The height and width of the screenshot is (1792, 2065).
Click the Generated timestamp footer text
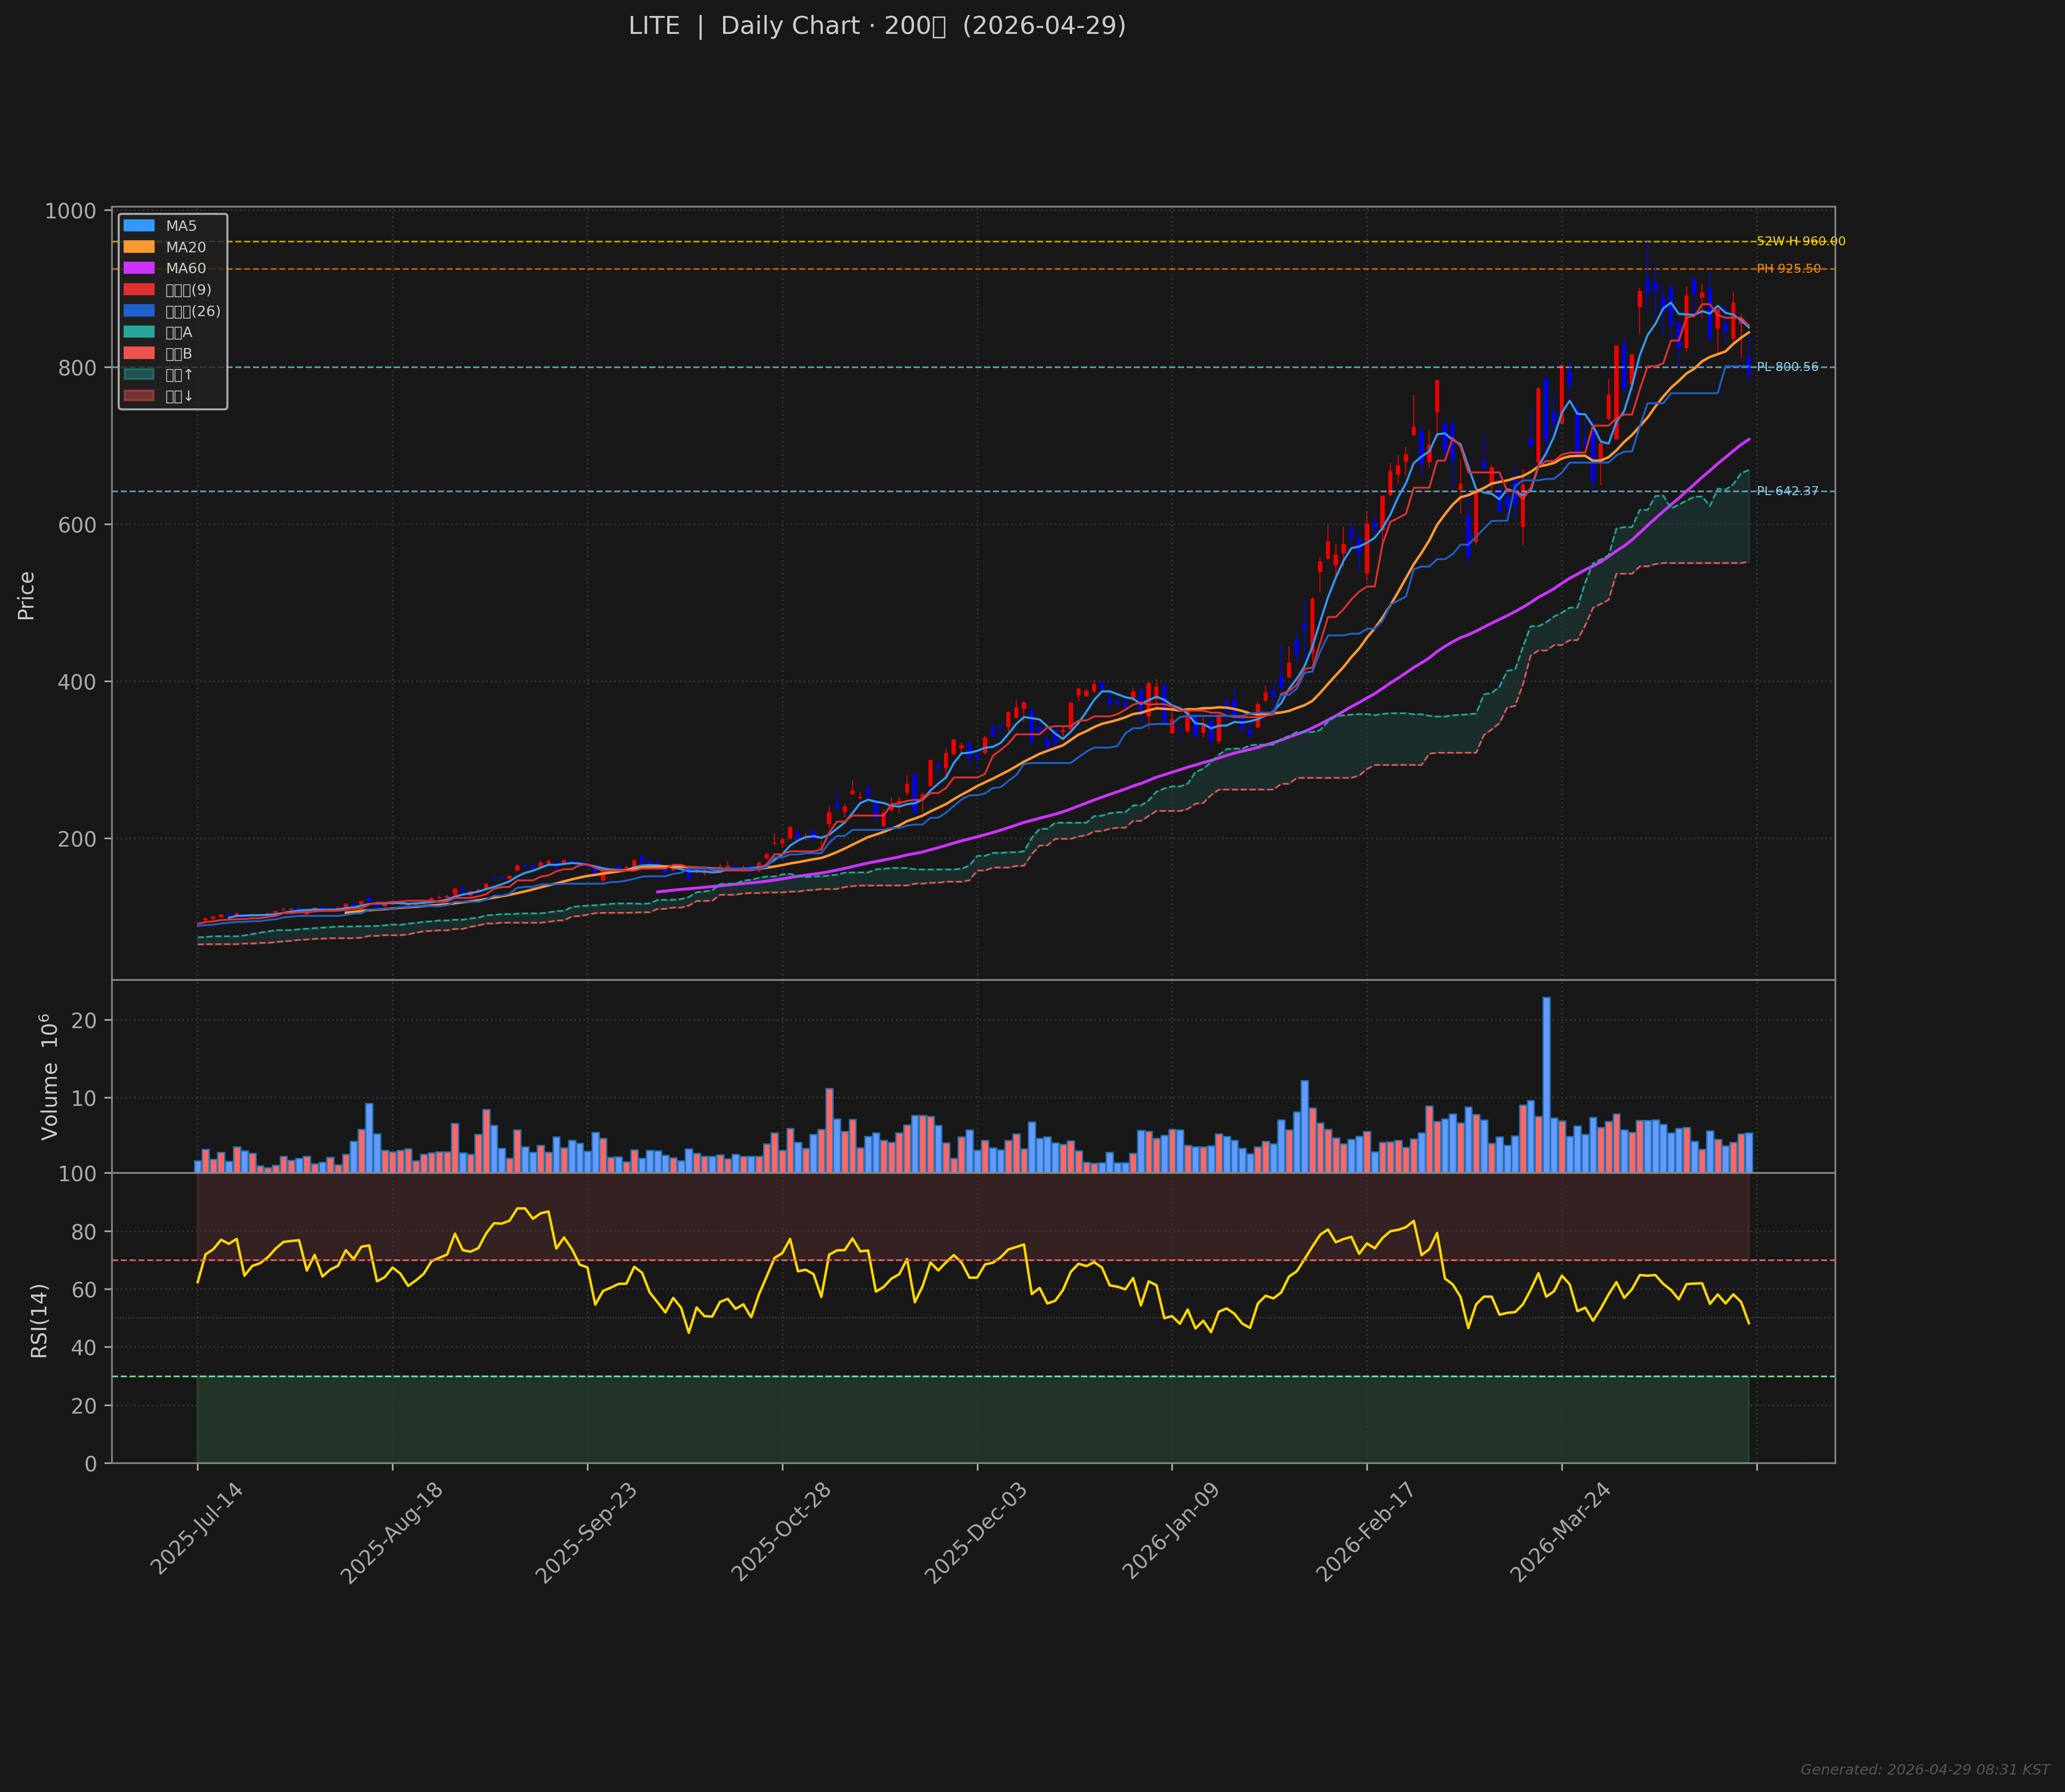click(1924, 1769)
